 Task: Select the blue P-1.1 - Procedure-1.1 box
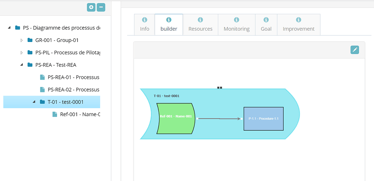(263, 119)
